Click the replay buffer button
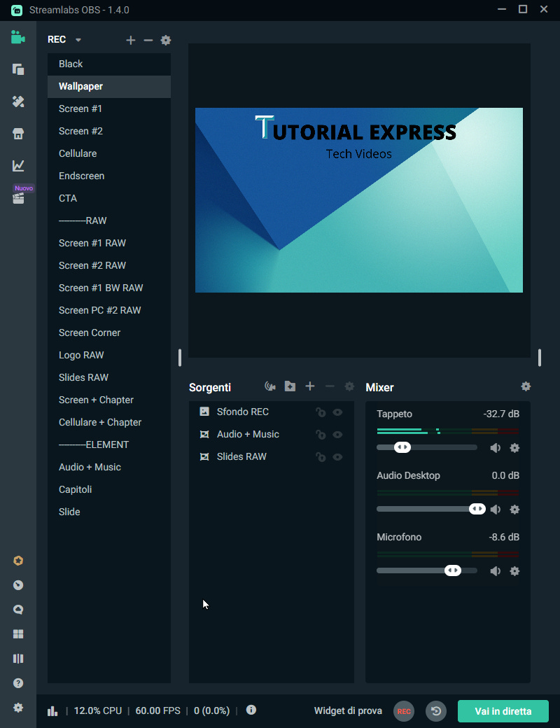Image resolution: width=560 pixels, height=728 pixels. pyautogui.click(x=436, y=711)
